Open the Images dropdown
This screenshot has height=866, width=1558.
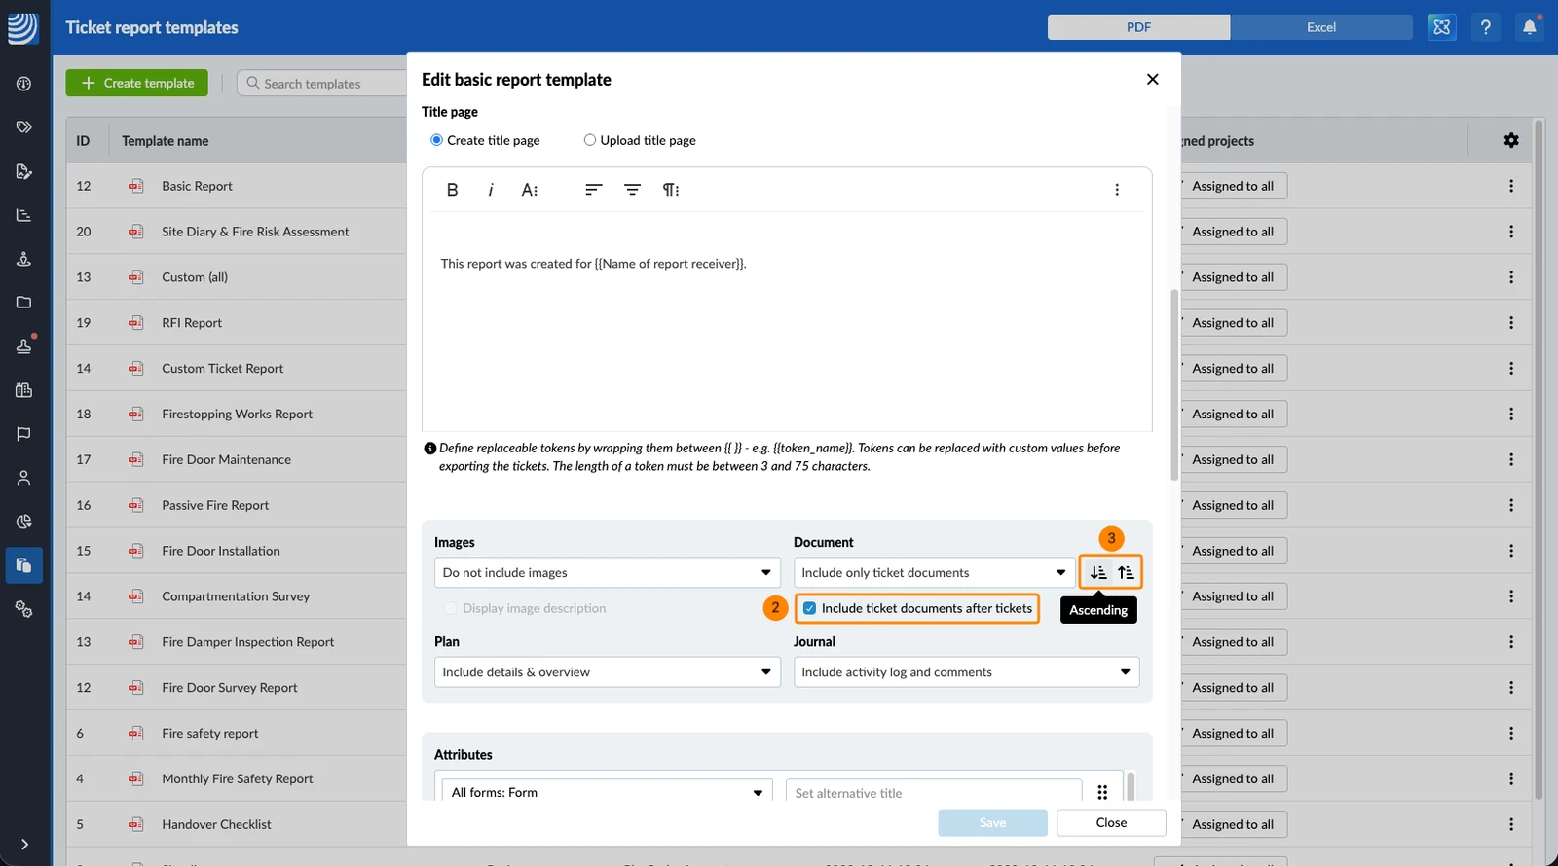coord(608,572)
